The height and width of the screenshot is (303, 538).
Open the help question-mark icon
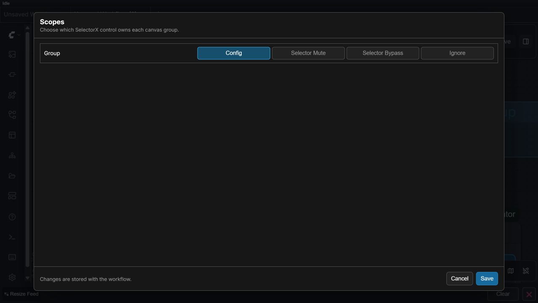point(12,217)
